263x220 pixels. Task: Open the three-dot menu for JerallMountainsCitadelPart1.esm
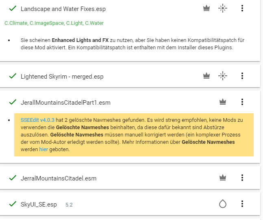pos(242,102)
